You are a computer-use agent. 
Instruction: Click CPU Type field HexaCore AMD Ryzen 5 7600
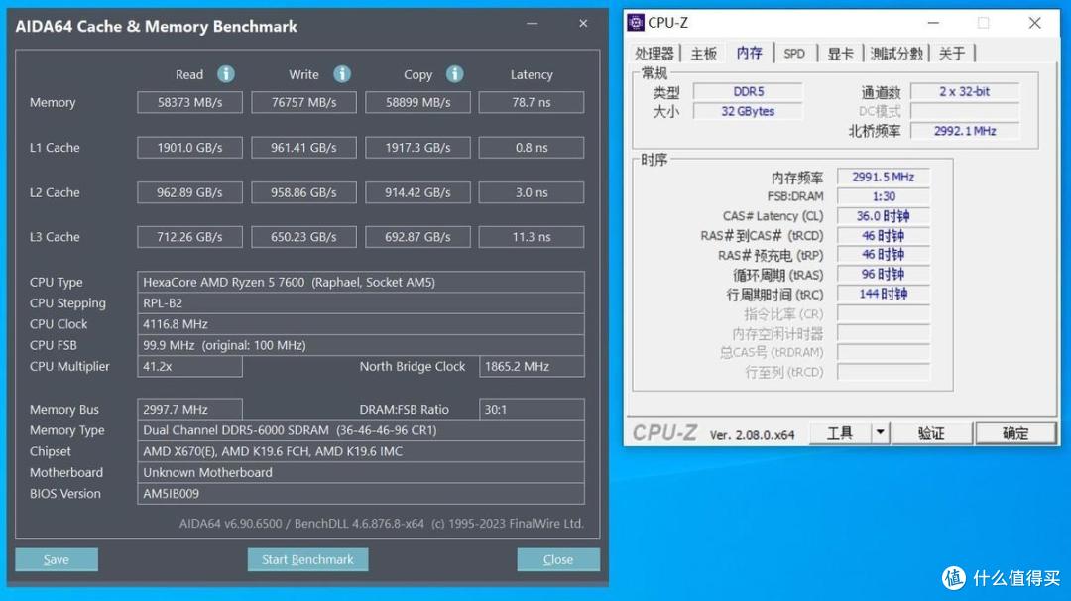[x=361, y=282]
